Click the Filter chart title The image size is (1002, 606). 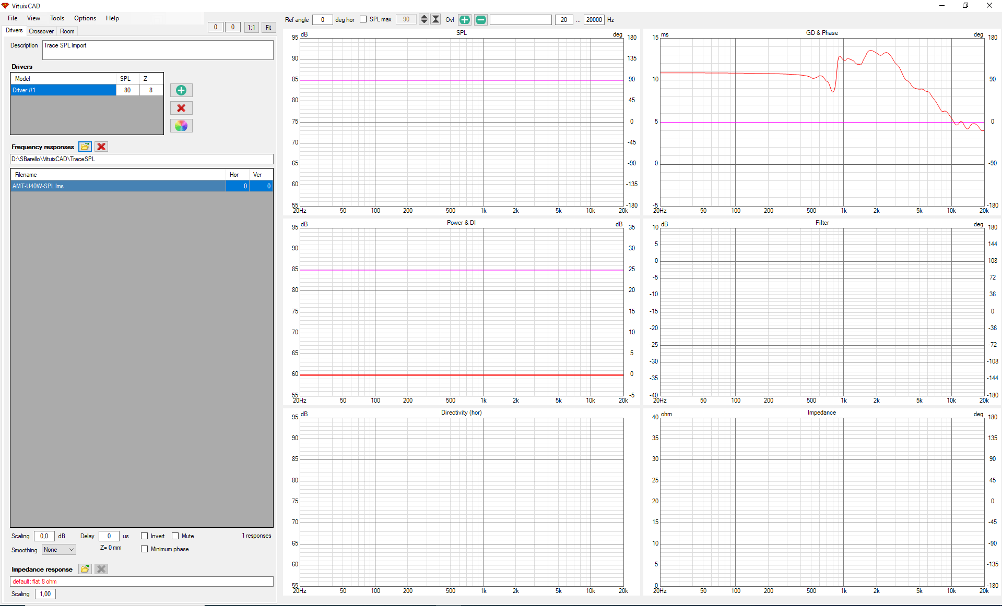click(822, 223)
